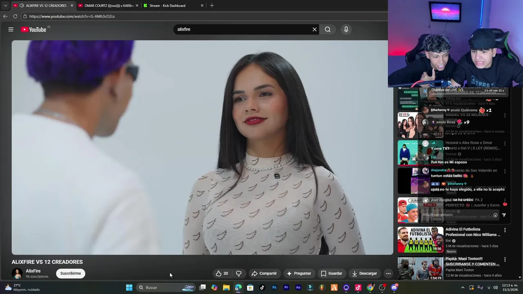Go back with the browser back arrow
The height and width of the screenshot is (294, 523).
point(5,16)
